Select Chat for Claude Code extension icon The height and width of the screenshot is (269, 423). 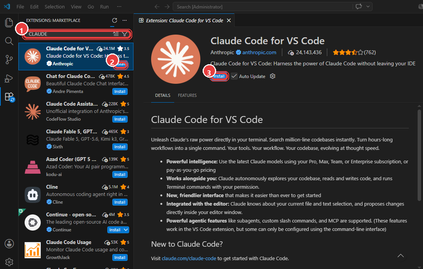click(33, 84)
